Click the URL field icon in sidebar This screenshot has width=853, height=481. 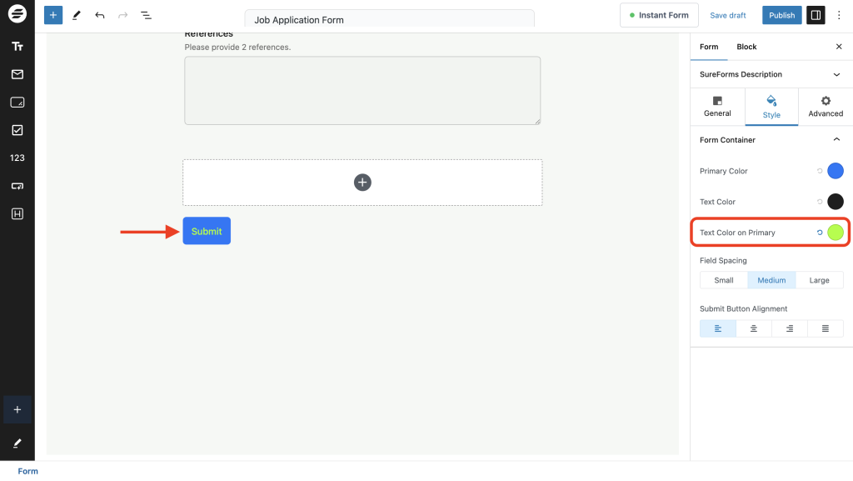(x=17, y=185)
